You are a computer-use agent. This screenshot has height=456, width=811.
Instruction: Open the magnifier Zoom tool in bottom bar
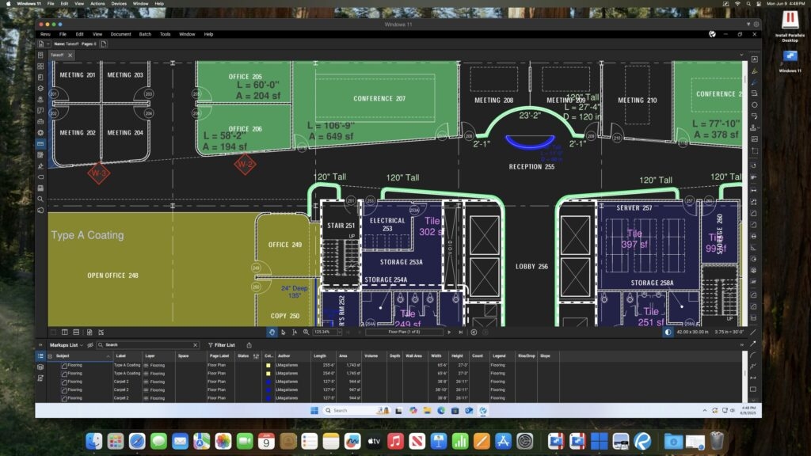307,332
